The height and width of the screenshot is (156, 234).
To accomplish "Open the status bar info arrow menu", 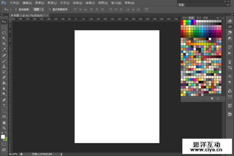I will pos(61,154).
